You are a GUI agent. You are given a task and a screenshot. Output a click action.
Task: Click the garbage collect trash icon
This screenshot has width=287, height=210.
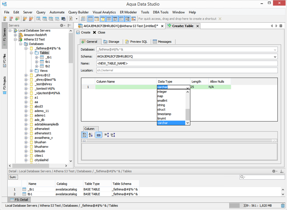(x=283, y=206)
